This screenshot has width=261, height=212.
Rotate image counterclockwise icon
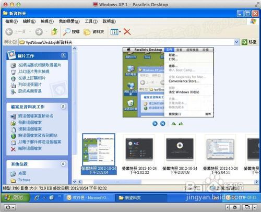coord(181,124)
